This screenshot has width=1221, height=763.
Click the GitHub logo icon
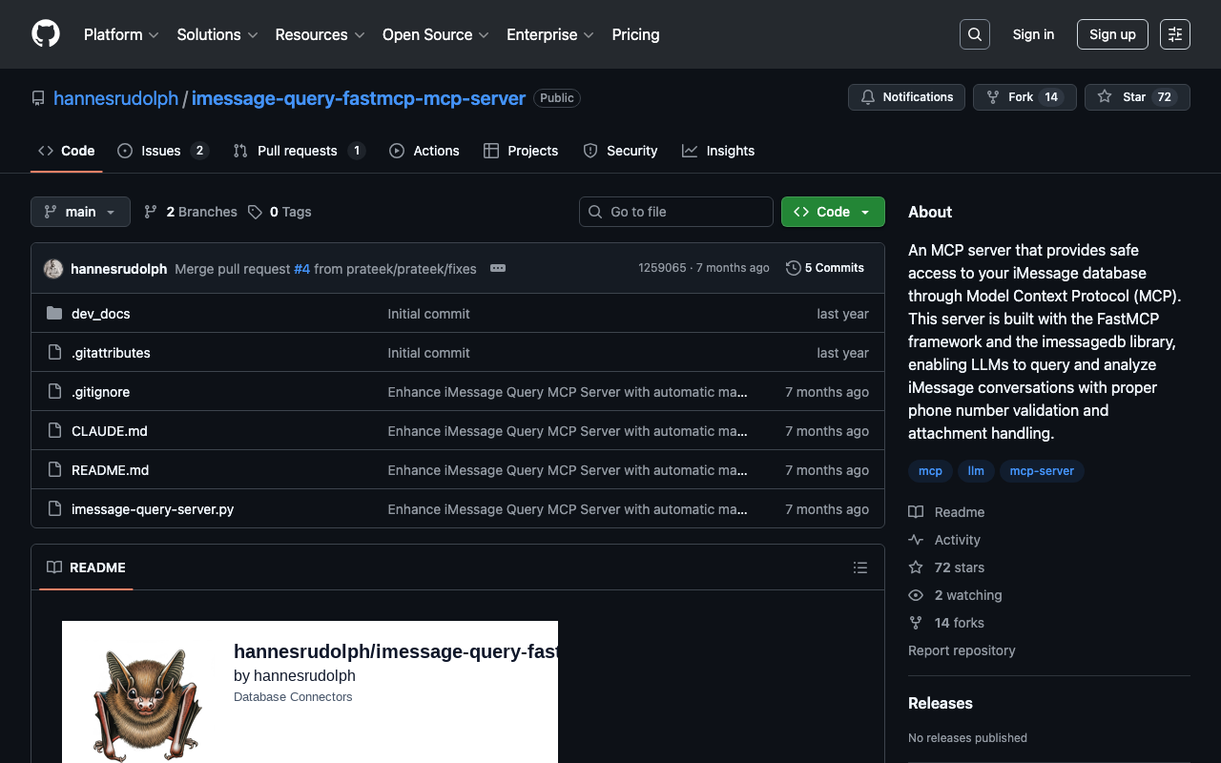point(46,34)
